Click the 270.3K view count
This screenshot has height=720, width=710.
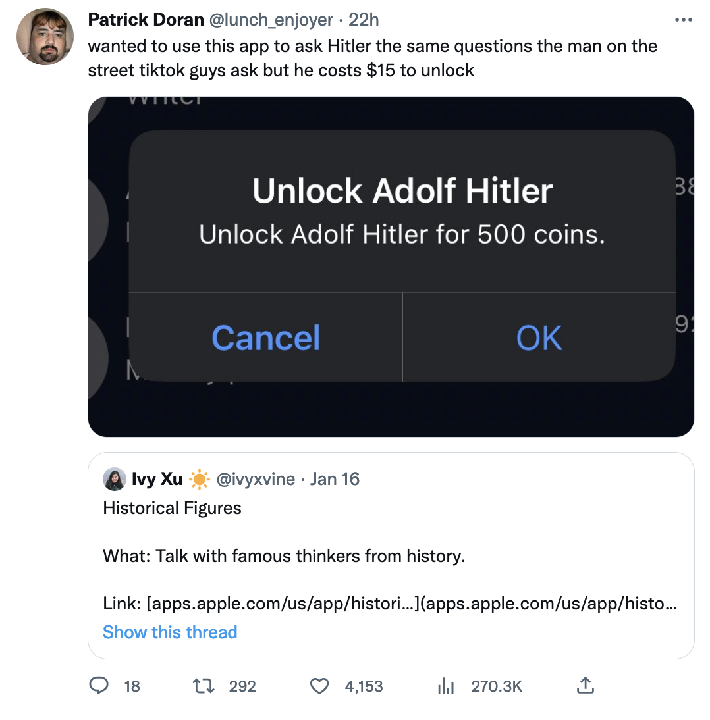(x=497, y=686)
